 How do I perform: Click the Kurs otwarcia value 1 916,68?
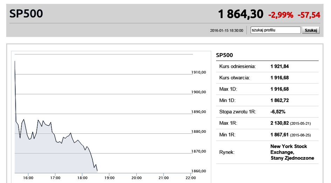point(280,78)
